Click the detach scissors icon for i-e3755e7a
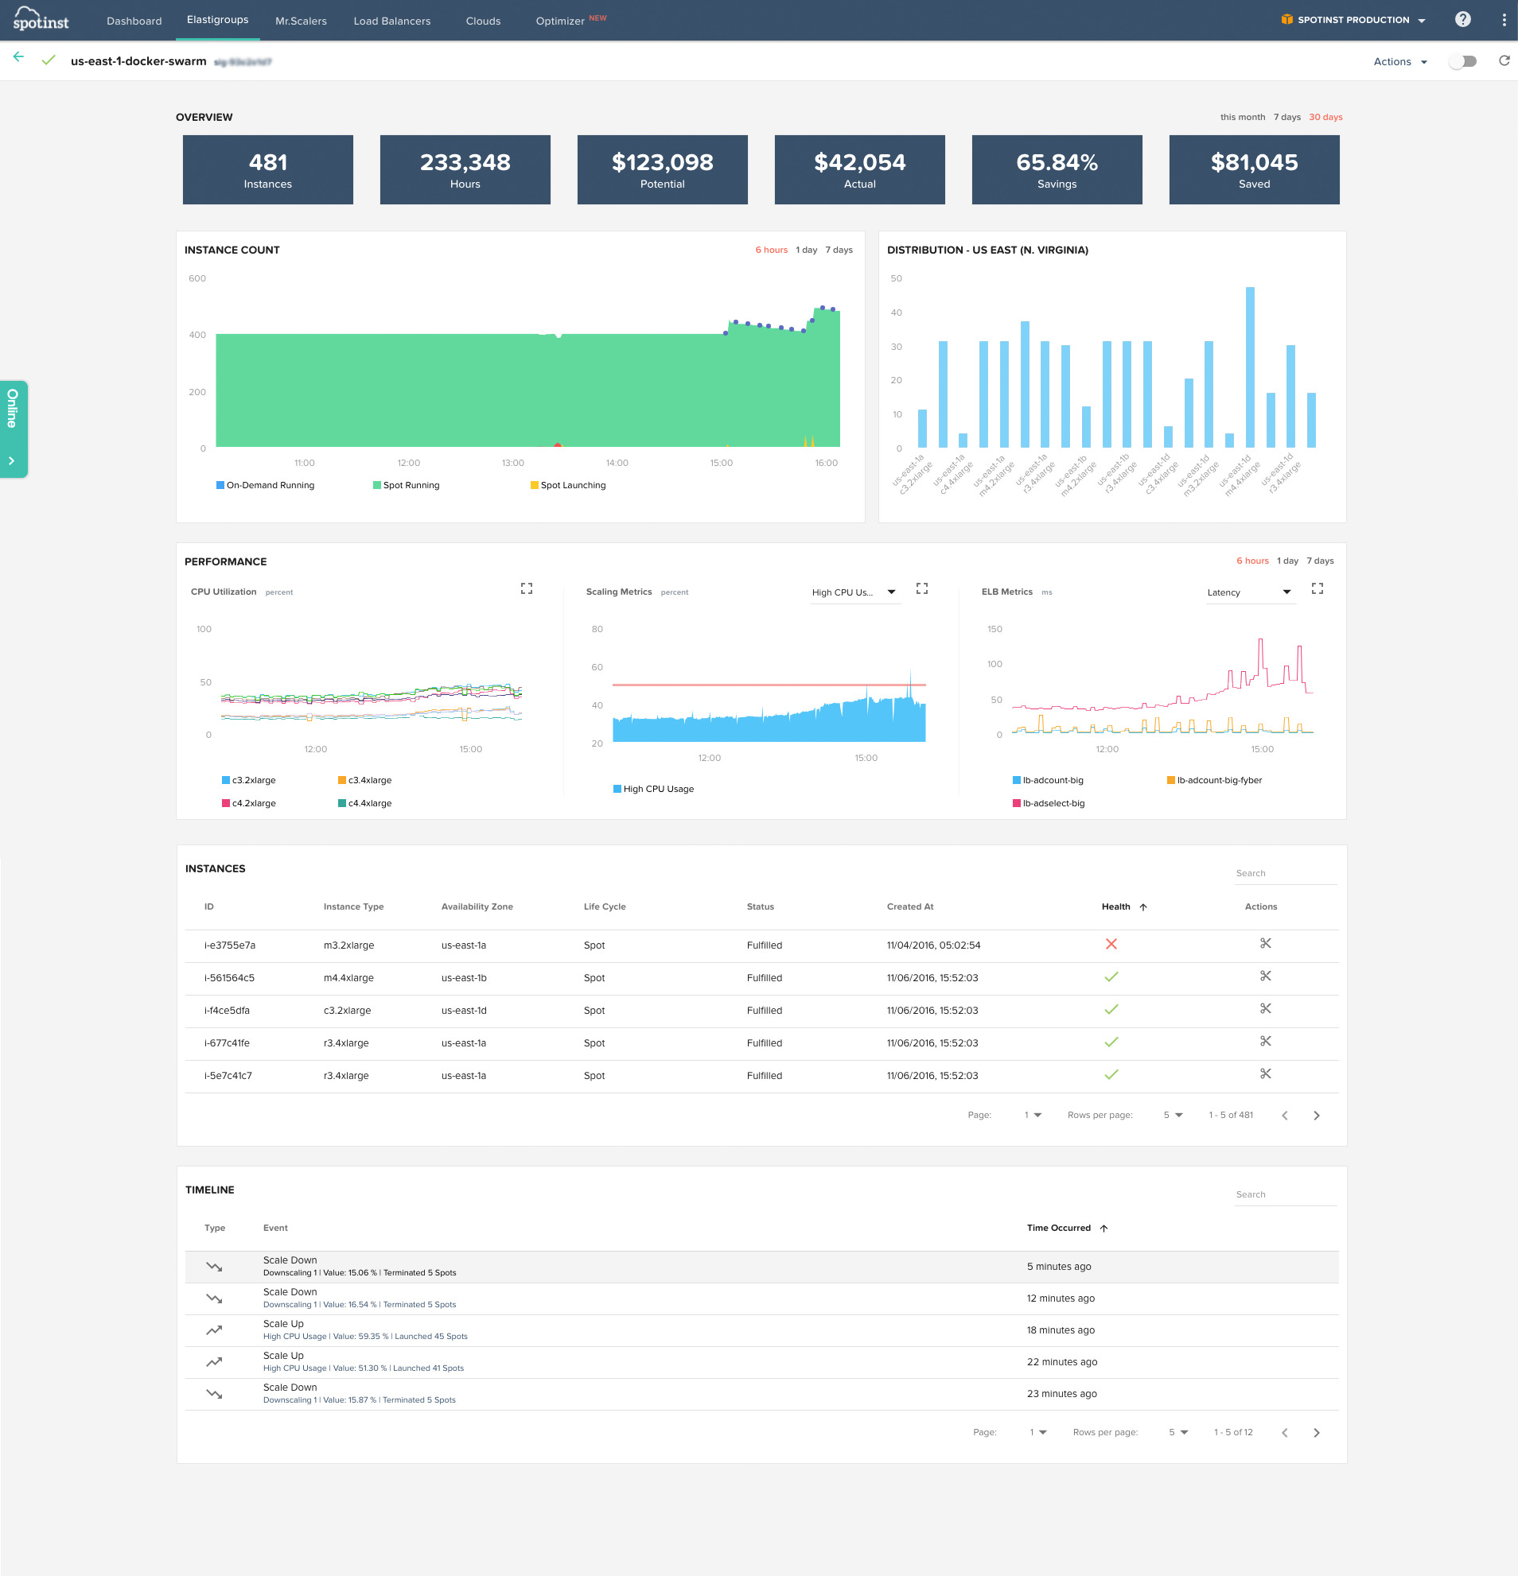1518x1576 pixels. 1264,943
